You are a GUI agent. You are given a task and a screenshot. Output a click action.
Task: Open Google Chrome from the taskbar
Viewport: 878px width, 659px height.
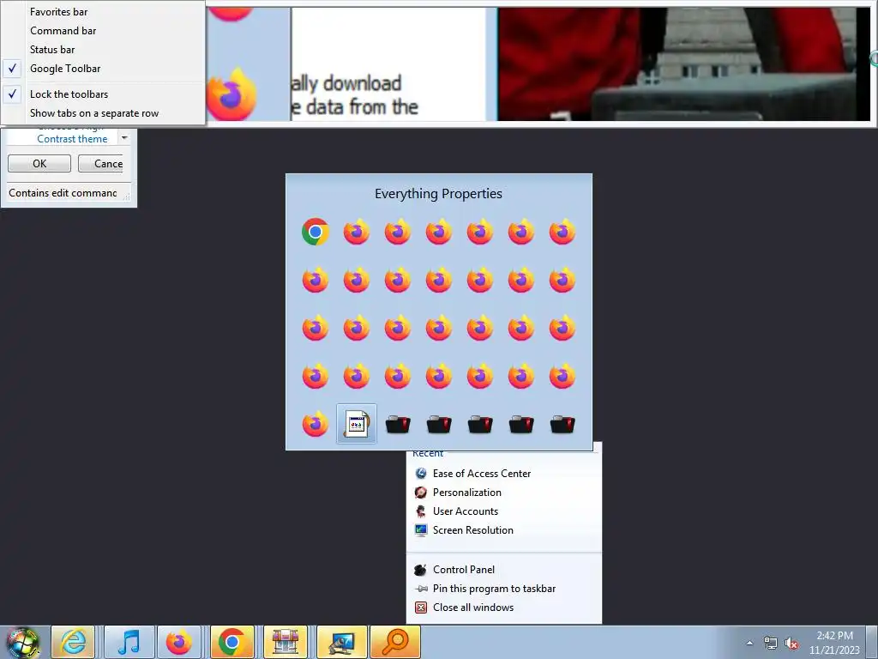tap(232, 642)
